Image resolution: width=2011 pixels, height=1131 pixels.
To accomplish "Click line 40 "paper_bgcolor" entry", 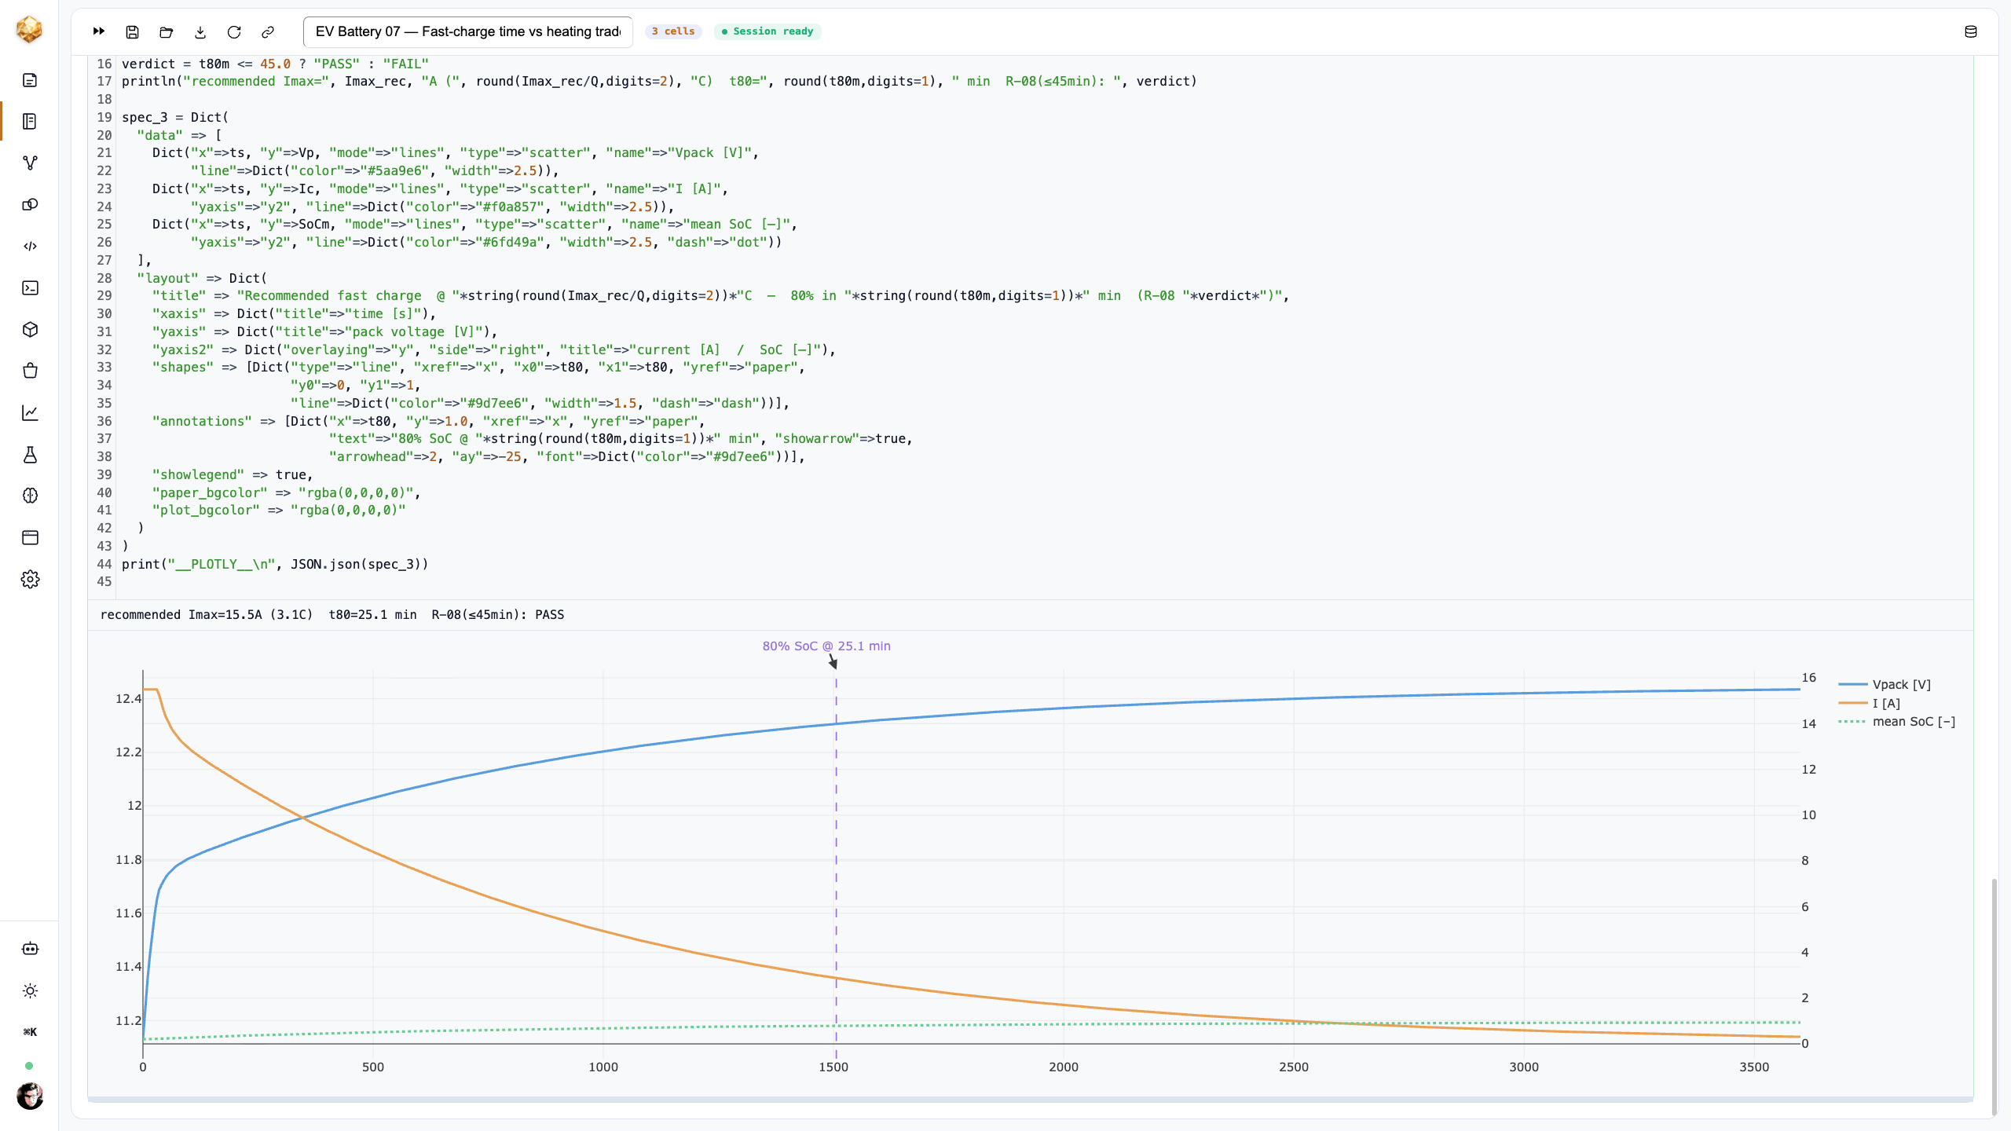I will coord(286,493).
